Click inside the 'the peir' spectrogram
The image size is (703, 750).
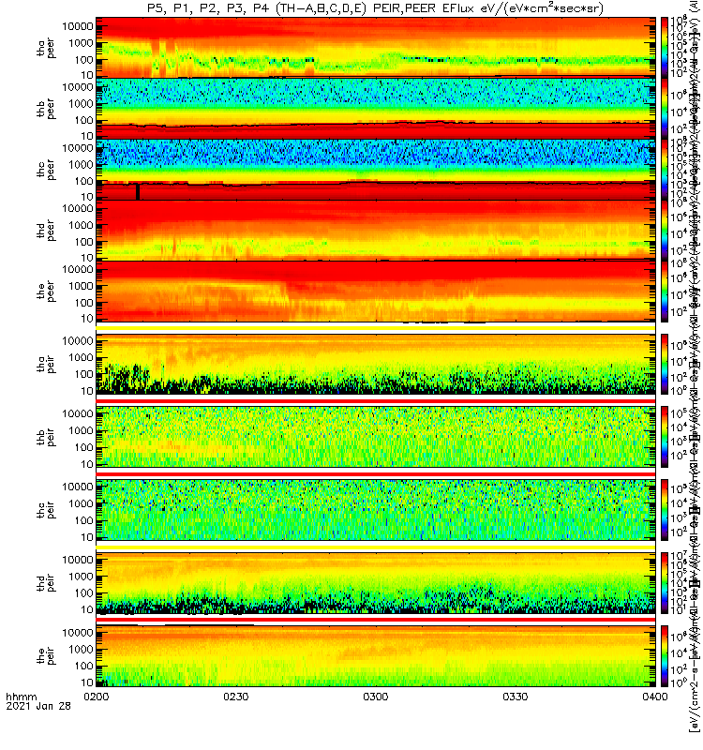(376, 655)
